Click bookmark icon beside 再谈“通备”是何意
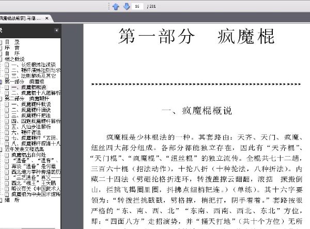Viewport: 310px width, 229px height. pyautogui.click(x=7, y=166)
